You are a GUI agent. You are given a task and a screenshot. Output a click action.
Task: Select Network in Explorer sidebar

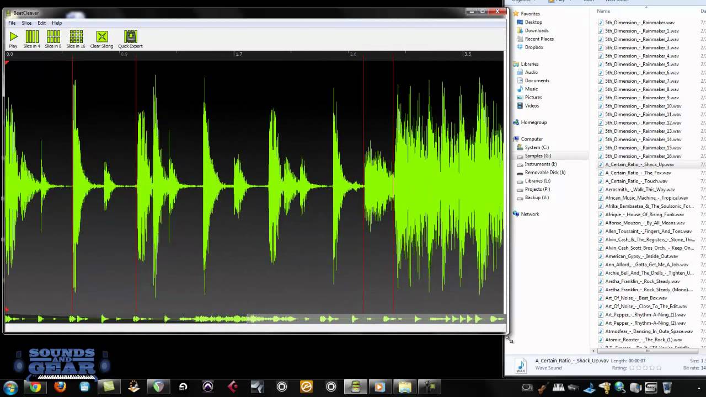coord(529,214)
